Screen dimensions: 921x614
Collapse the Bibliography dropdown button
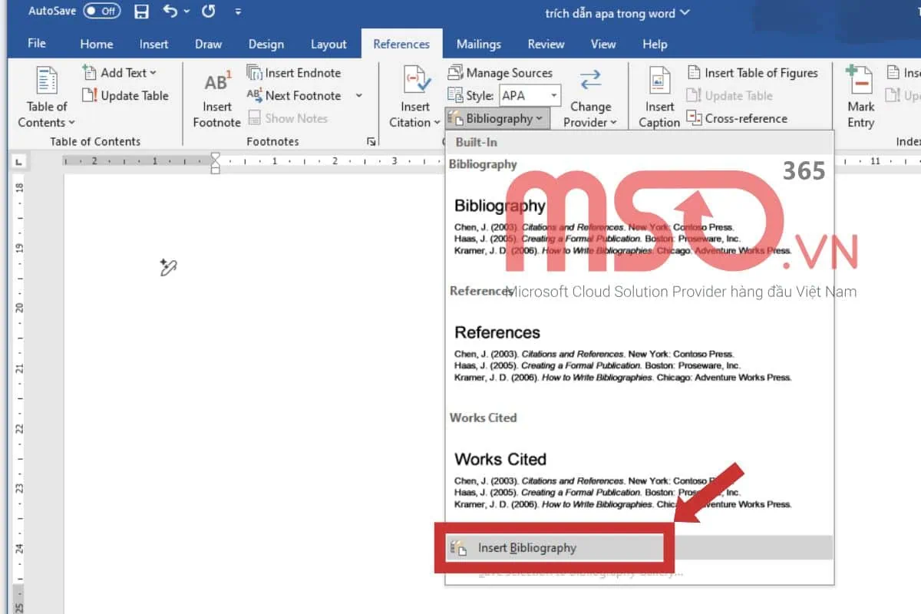496,119
